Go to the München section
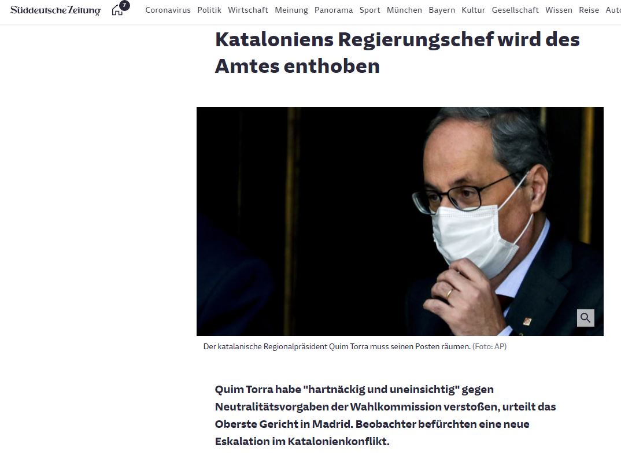This screenshot has height=455, width=621. (x=404, y=10)
